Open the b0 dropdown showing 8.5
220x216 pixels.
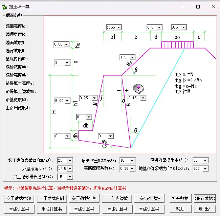(x=184, y=27)
